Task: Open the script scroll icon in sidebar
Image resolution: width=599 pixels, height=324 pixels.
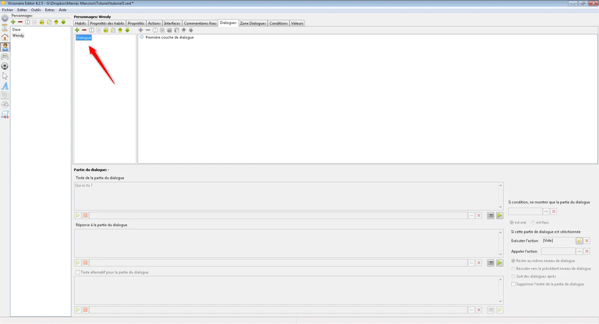Action: click(x=5, y=115)
